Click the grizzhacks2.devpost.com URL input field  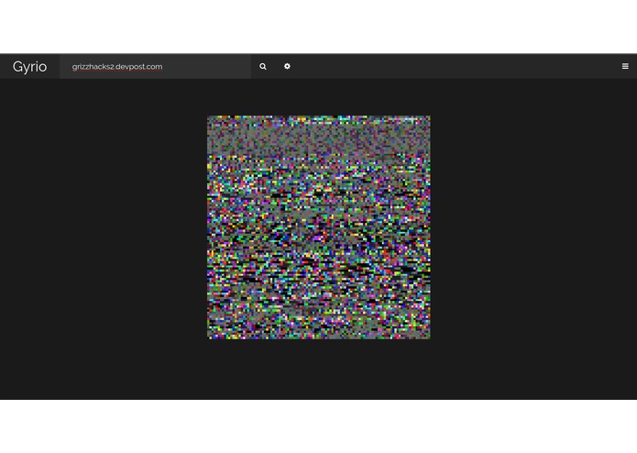[x=155, y=66]
